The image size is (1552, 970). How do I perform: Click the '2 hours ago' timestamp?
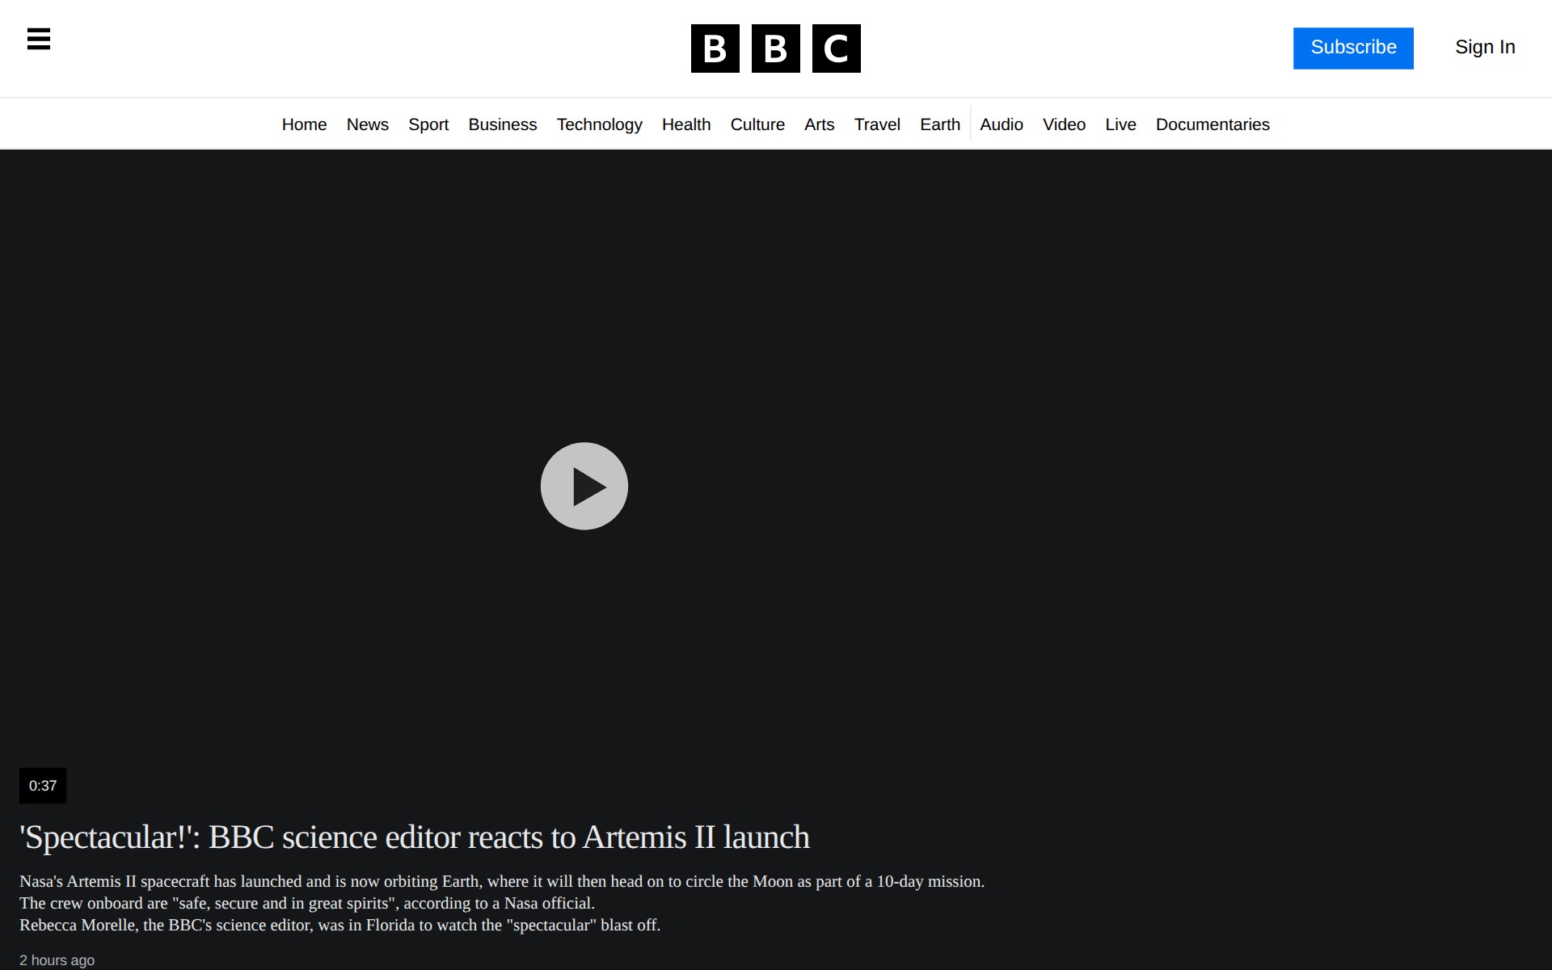tap(57, 960)
